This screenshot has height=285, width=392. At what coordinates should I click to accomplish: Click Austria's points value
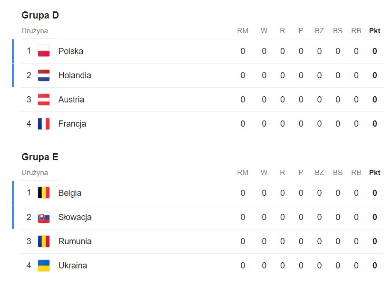point(375,100)
